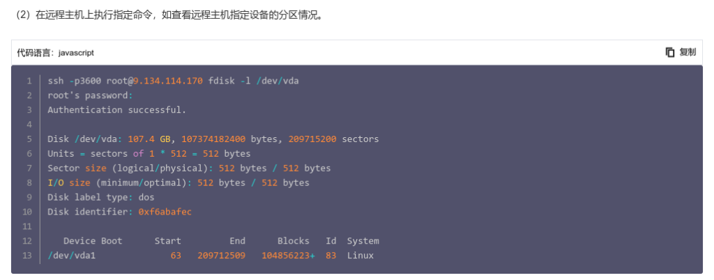The height and width of the screenshot is (280, 714).
Task: Click the 复制 text button
Action: coord(688,52)
